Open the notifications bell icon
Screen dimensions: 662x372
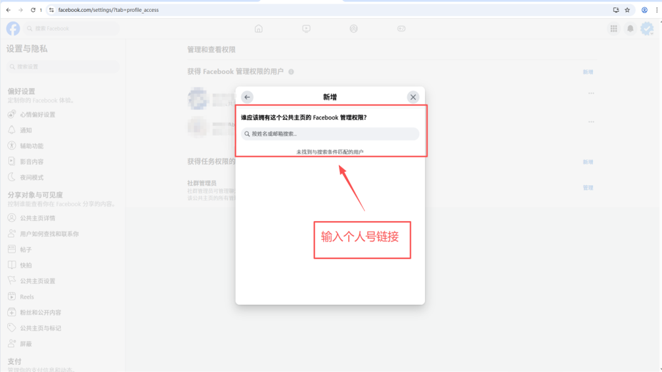(630, 29)
